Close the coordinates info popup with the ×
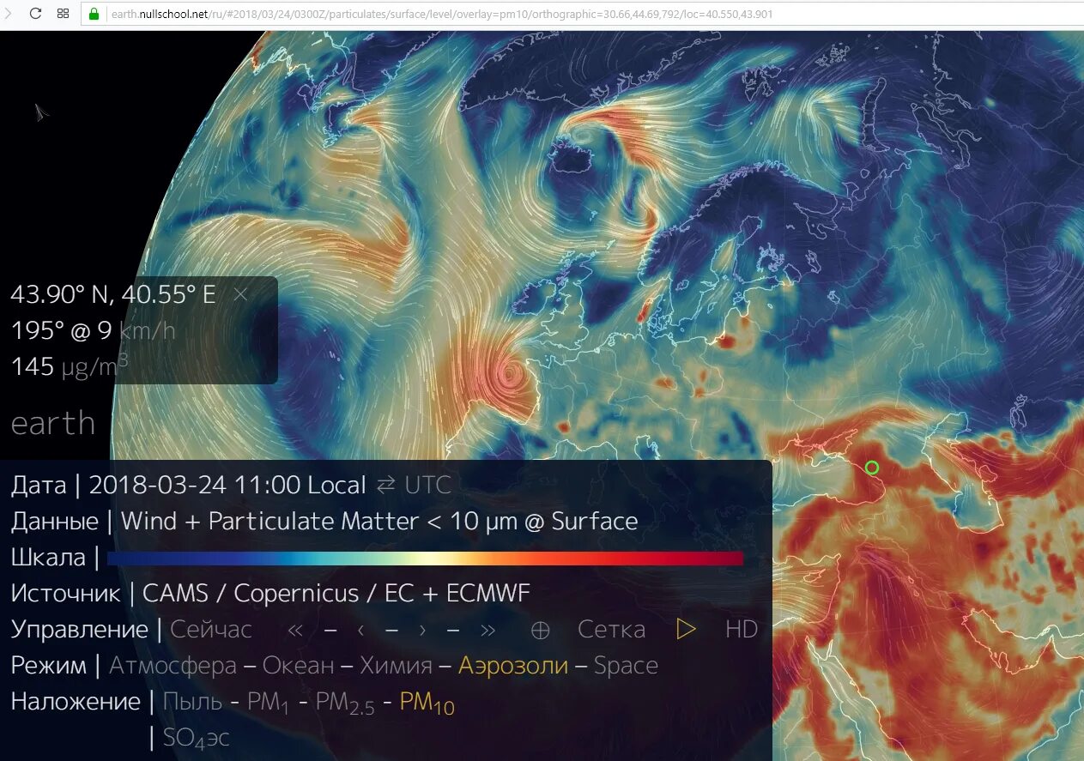Viewport: 1084px width, 761px height. pyautogui.click(x=240, y=294)
